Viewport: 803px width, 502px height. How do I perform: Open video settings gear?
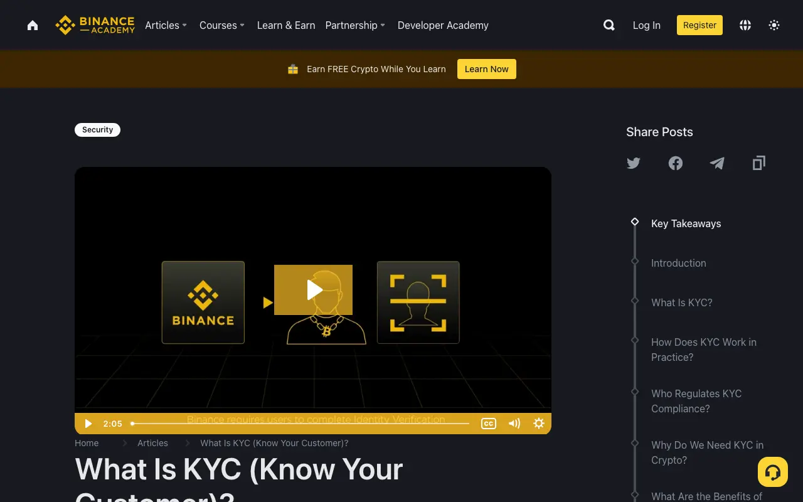538,424
